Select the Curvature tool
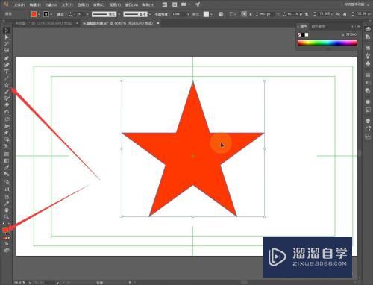373x285 pixels. 7,65
